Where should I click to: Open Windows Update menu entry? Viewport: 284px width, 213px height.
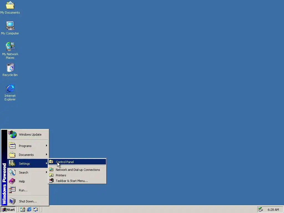[x=28, y=135]
